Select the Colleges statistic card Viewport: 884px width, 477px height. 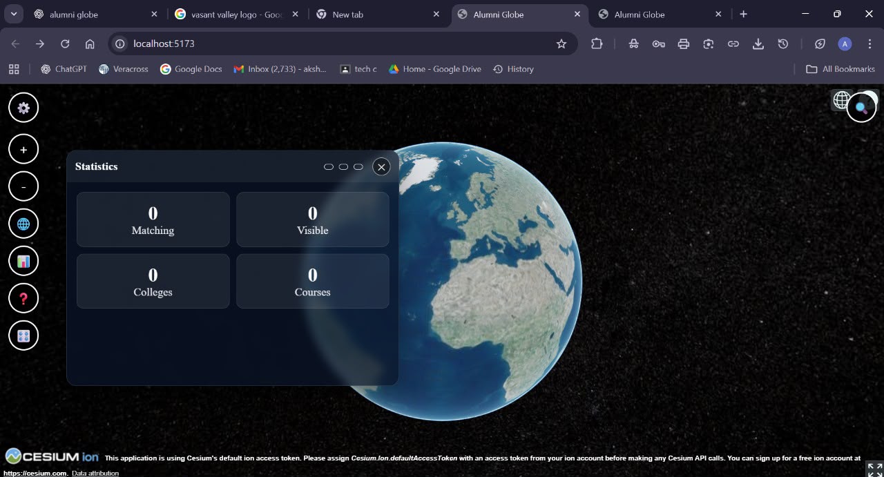(153, 281)
